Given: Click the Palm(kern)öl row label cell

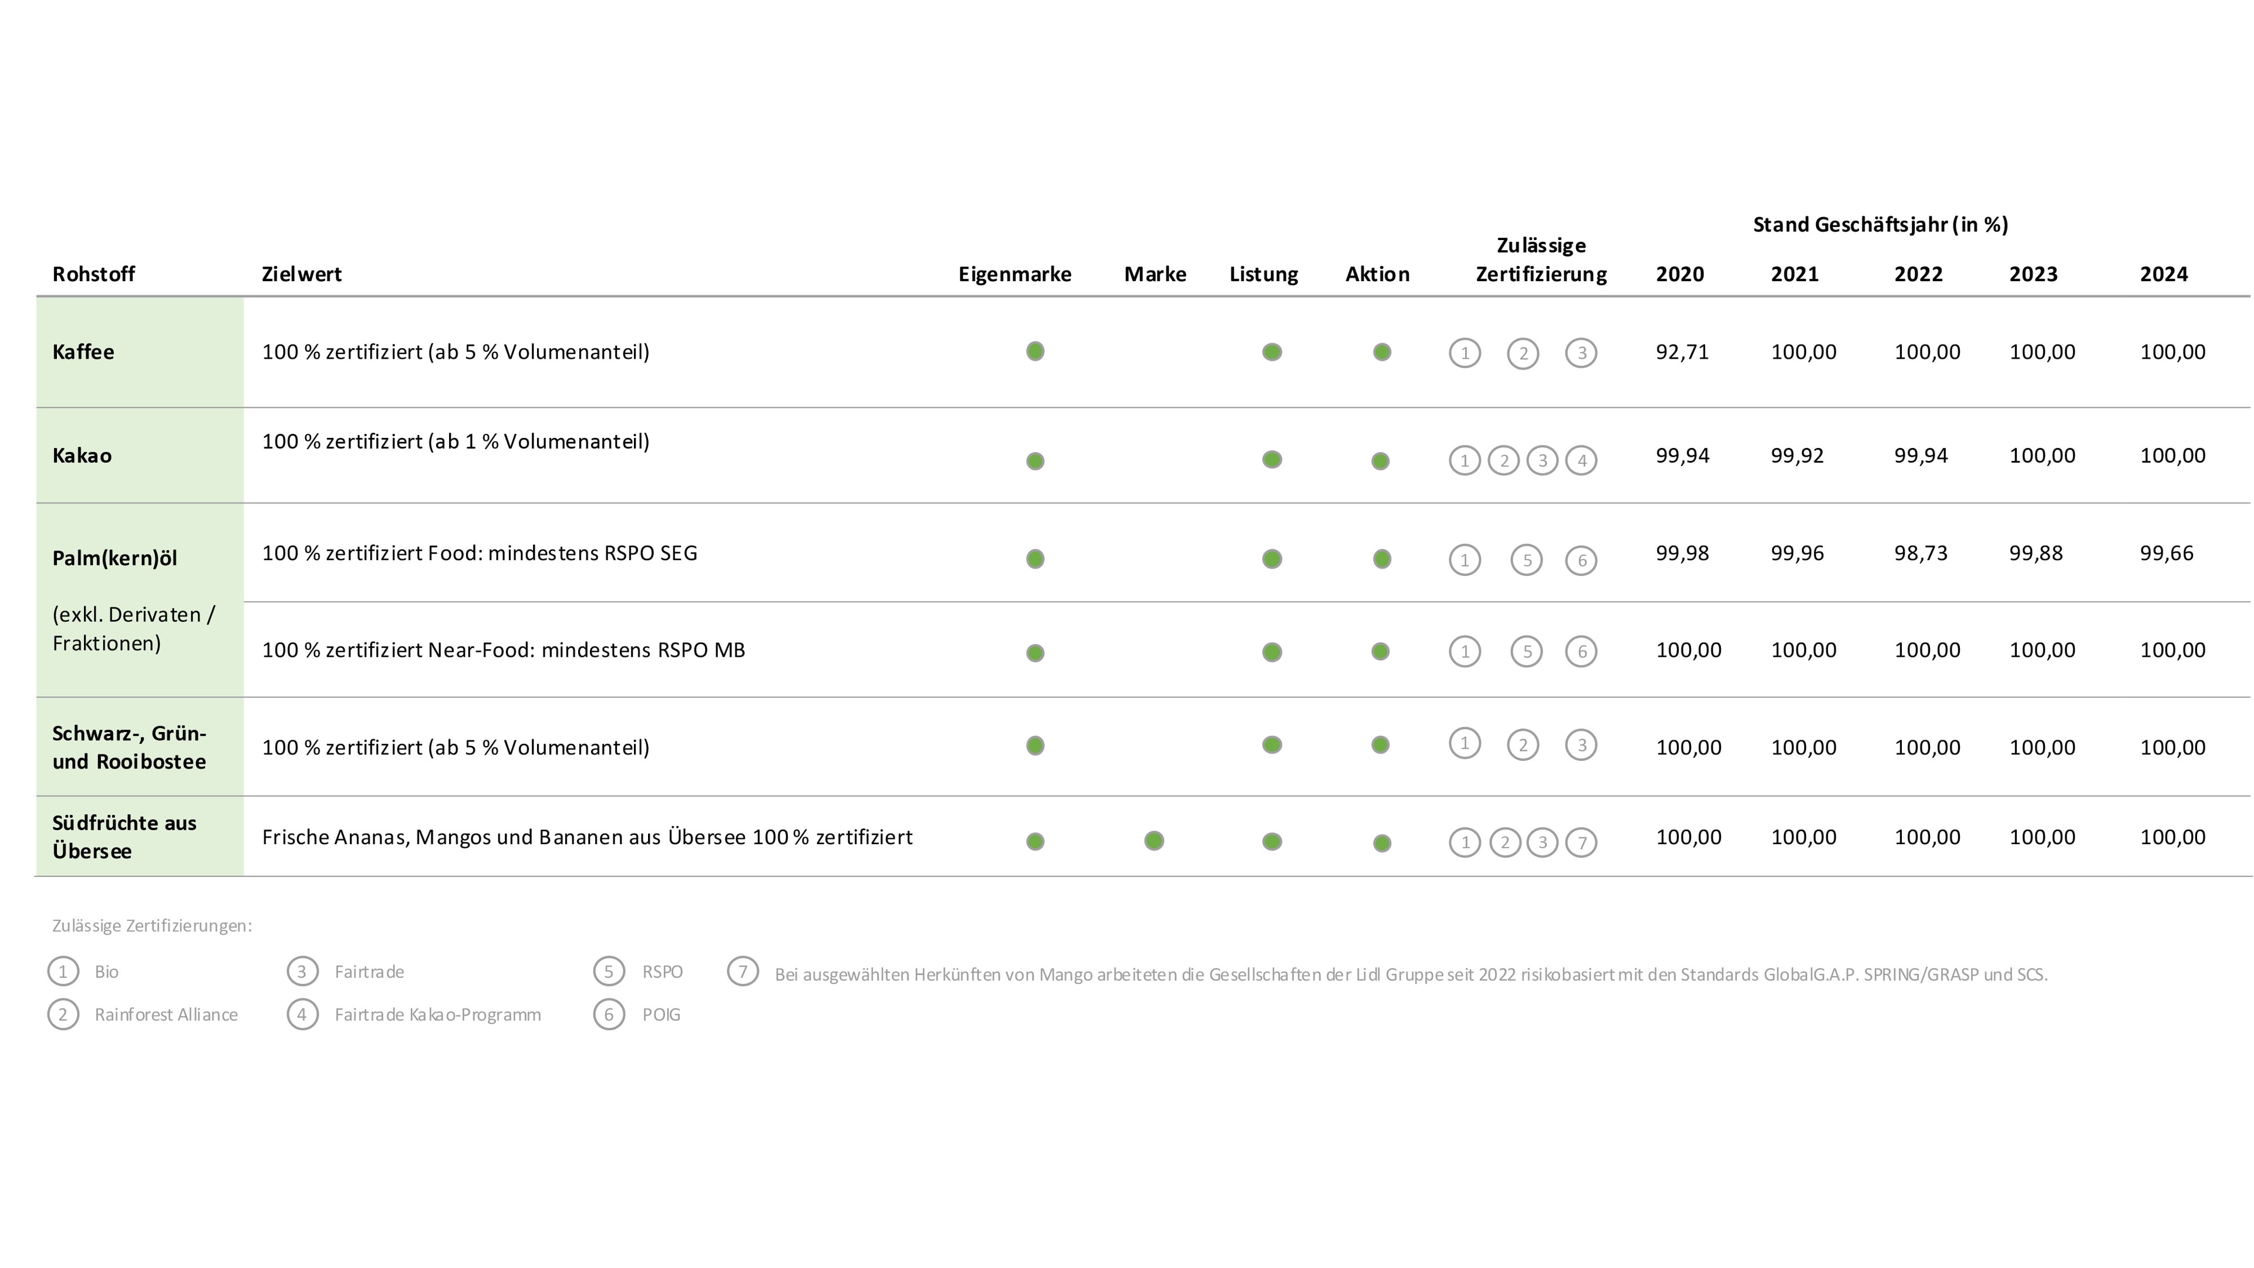Looking at the screenshot, I should [114, 558].
